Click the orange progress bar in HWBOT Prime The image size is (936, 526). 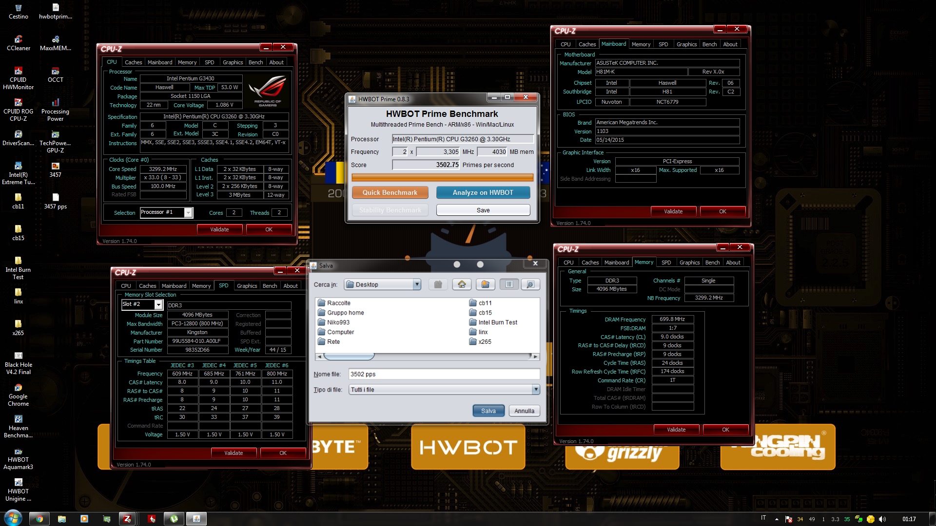443,178
